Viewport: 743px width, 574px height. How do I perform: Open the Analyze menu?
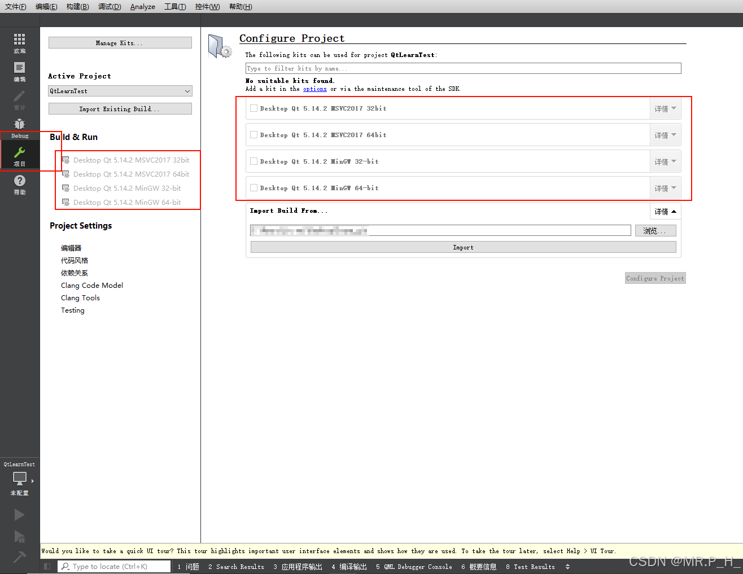[x=143, y=7]
